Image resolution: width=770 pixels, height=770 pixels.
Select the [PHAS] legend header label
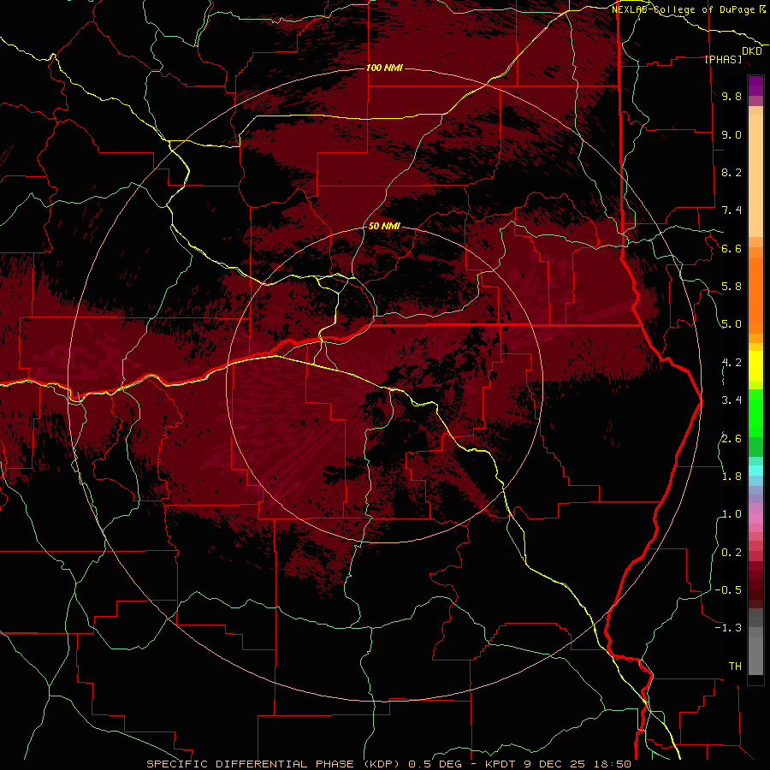(x=723, y=59)
